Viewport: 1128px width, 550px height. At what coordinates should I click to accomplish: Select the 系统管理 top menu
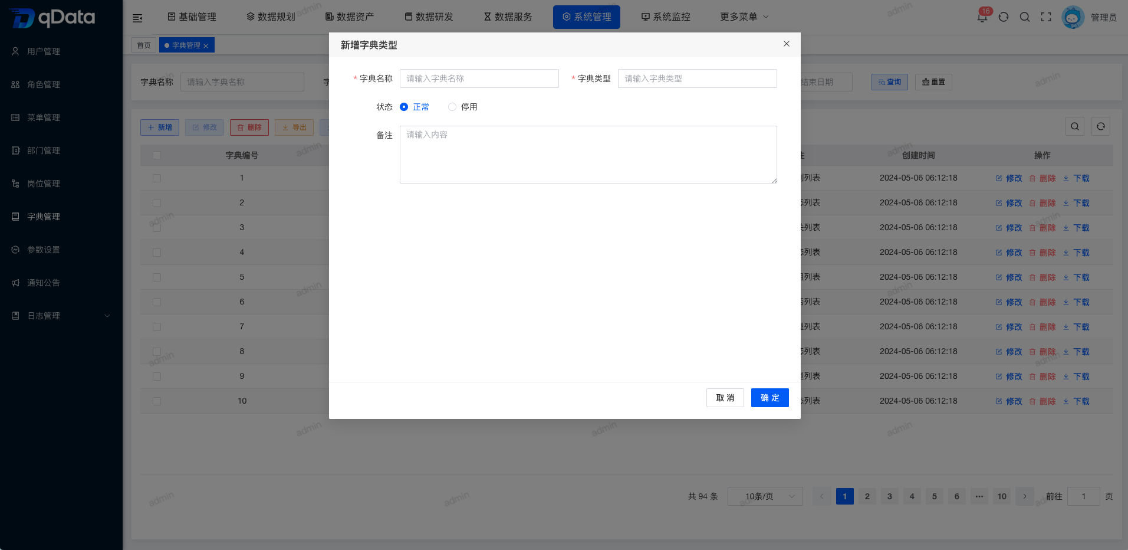click(x=587, y=17)
